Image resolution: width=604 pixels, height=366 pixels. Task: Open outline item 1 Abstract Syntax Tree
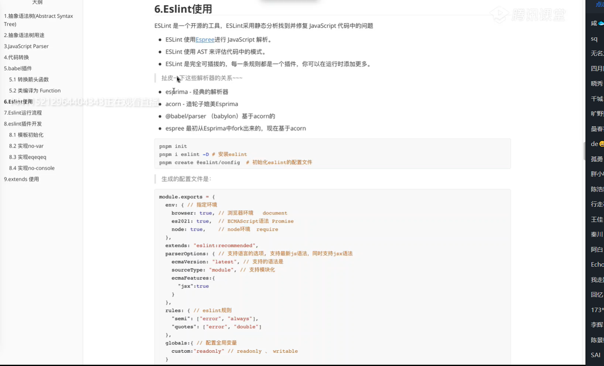38,20
